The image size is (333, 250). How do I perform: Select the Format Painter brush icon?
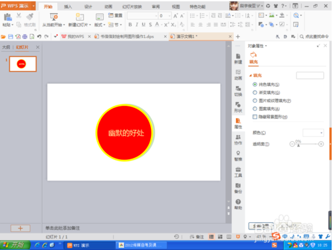[30, 17]
